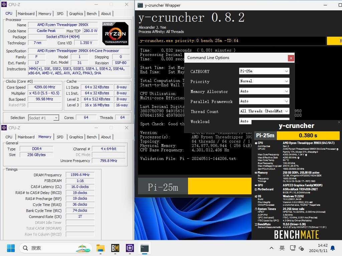Image resolution: width=342 pixels, height=256 pixels.
Task: Click the Level 3 cache 16 x 16 MBytes
Action: (97, 105)
